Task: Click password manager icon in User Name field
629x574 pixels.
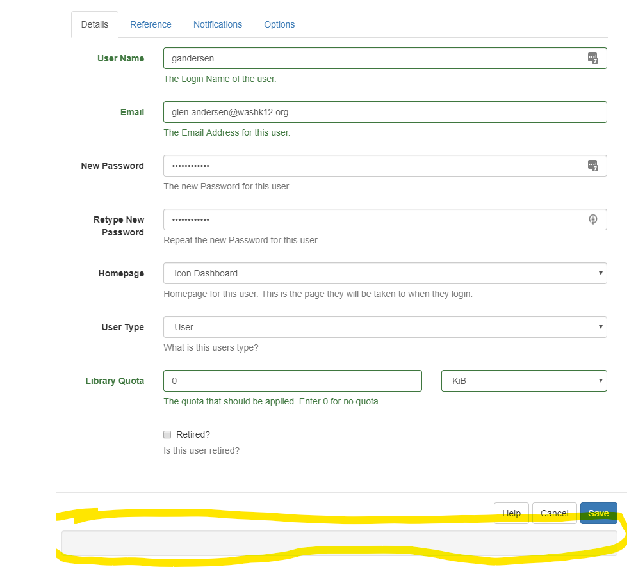Action: click(593, 58)
